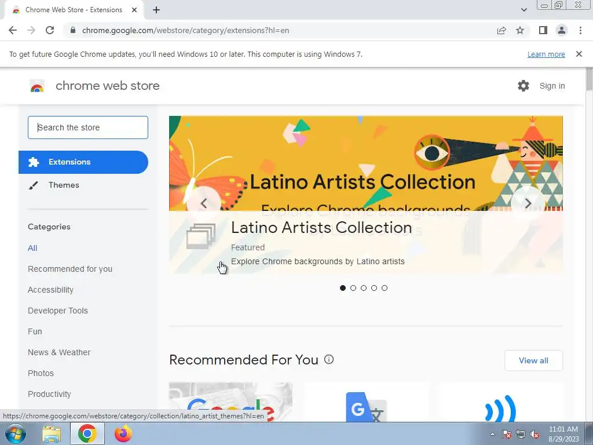Image resolution: width=593 pixels, height=445 pixels.
Task: Open File Explorer from taskbar
Action: click(52, 433)
